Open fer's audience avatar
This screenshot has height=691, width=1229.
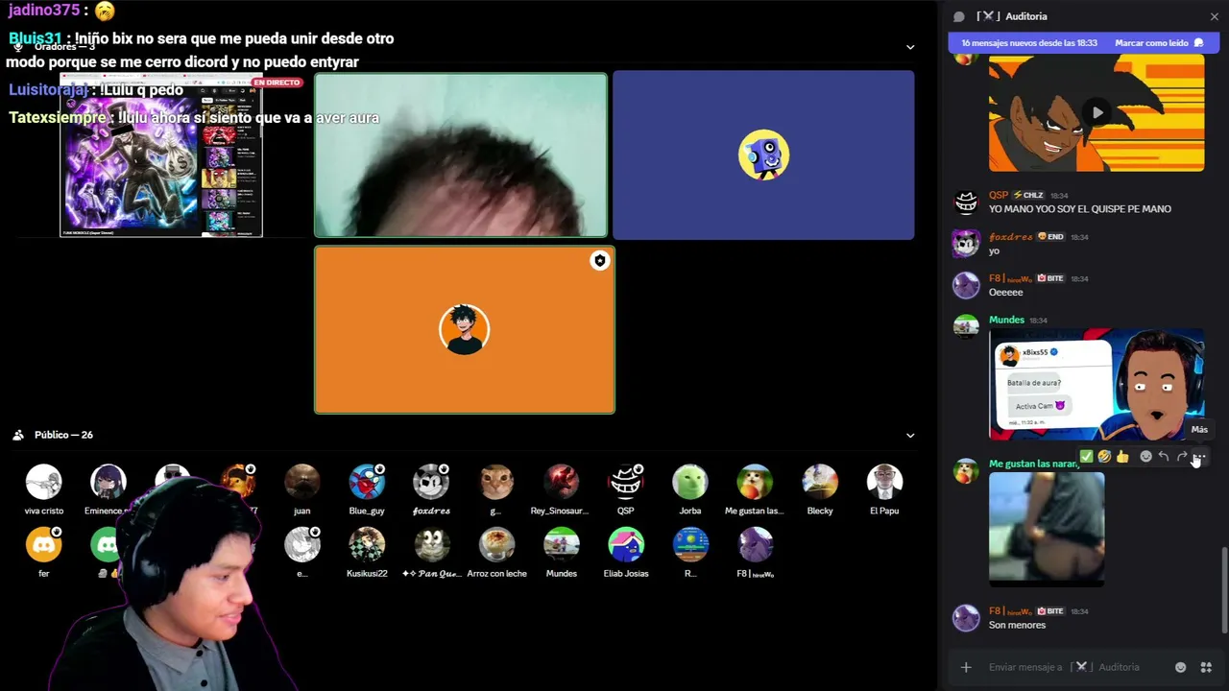point(43,545)
